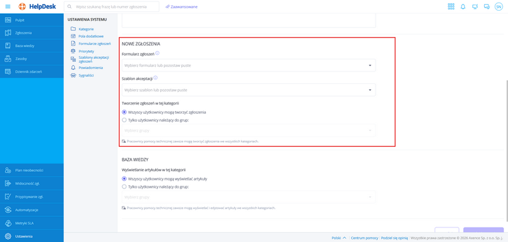Open Wybierz grupy dropdown in Nowe zgłoszenia
The width and height of the screenshot is (508, 242).
click(x=249, y=130)
